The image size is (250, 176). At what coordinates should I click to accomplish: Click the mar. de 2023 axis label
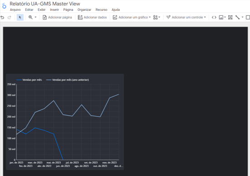[x=35, y=162]
